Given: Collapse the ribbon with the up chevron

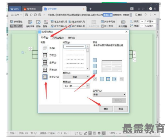Looking at the screenshot, I should pos(155,15).
